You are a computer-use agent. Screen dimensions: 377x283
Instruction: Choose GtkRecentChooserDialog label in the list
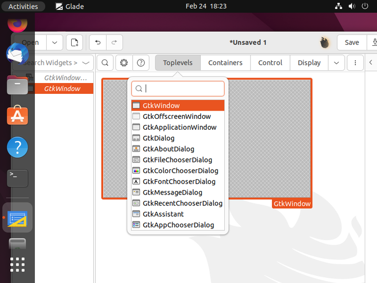point(183,203)
